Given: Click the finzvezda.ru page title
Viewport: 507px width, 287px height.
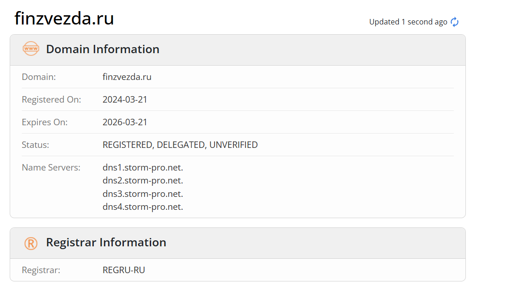Looking at the screenshot, I should [64, 18].
